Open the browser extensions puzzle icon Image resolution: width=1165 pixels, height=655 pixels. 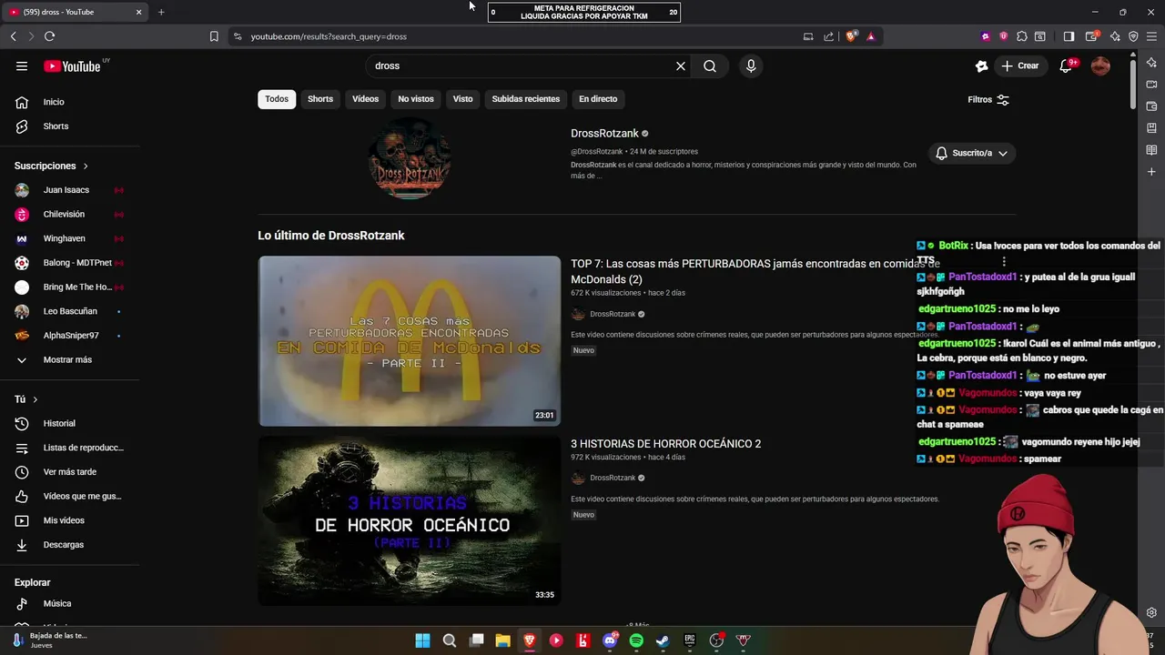(1022, 36)
